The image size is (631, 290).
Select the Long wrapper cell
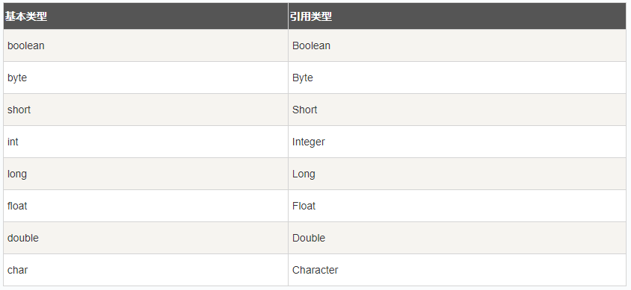point(457,174)
